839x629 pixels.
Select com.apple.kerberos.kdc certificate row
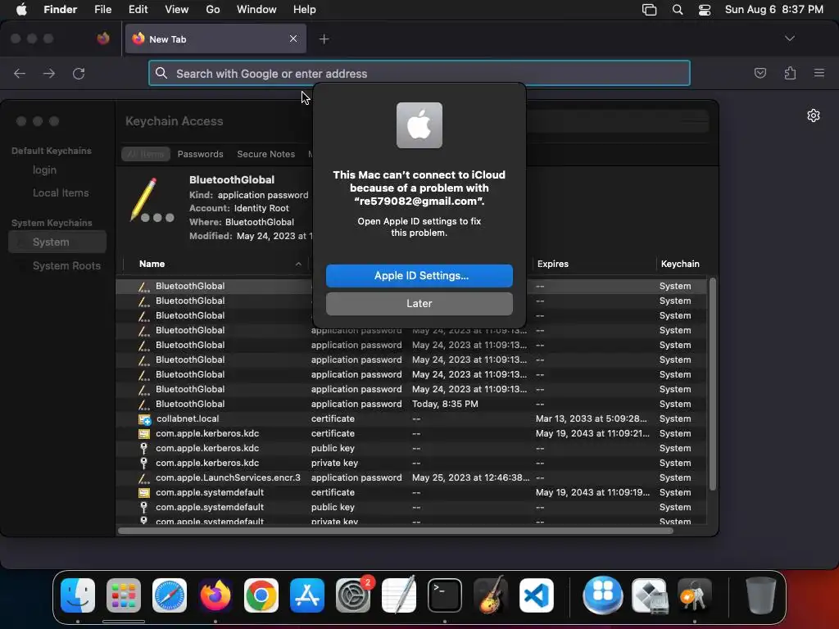pyautogui.click(x=411, y=434)
